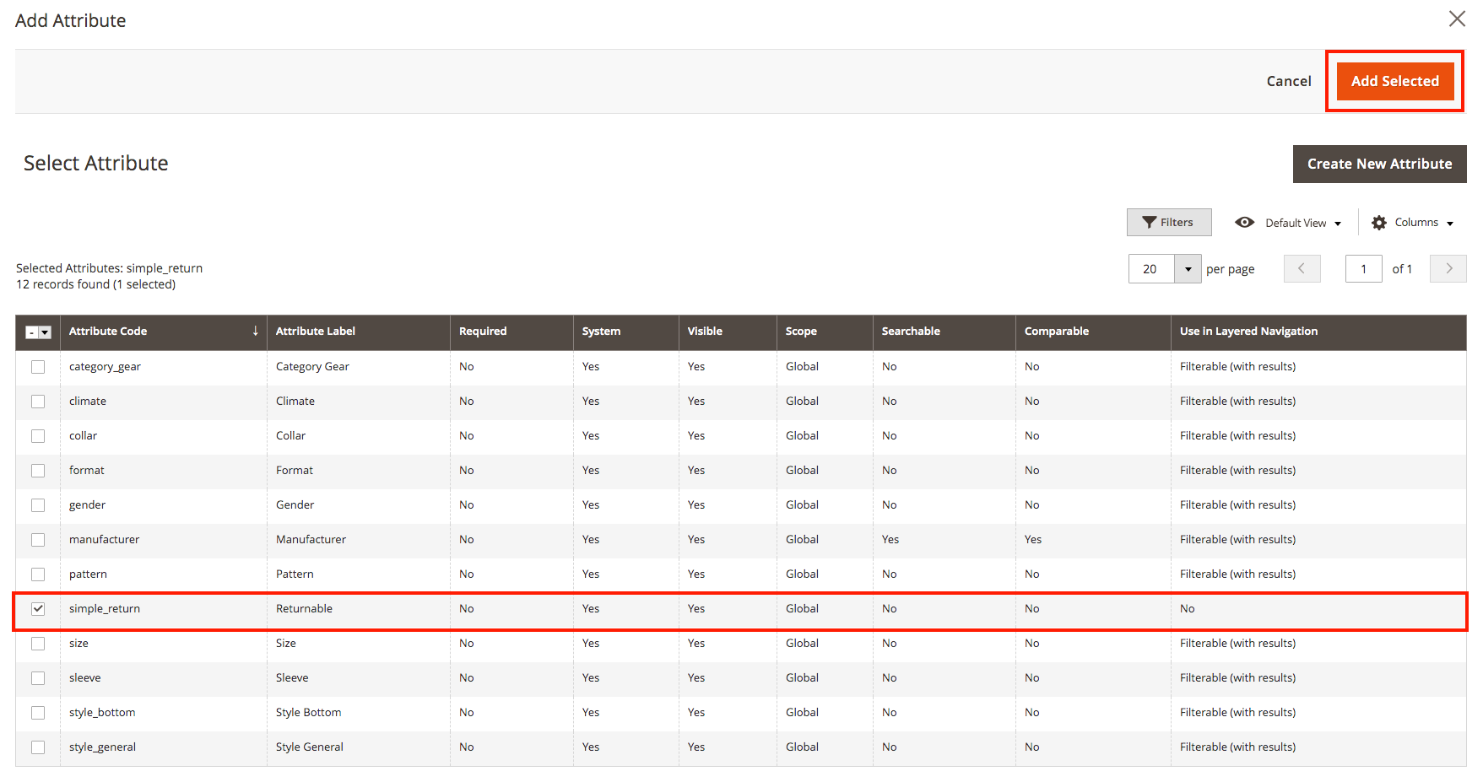The width and height of the screenshot is (1483, 782).
Task: Click manufacturer row's Searchable Yes value
Action: [890, 539]
